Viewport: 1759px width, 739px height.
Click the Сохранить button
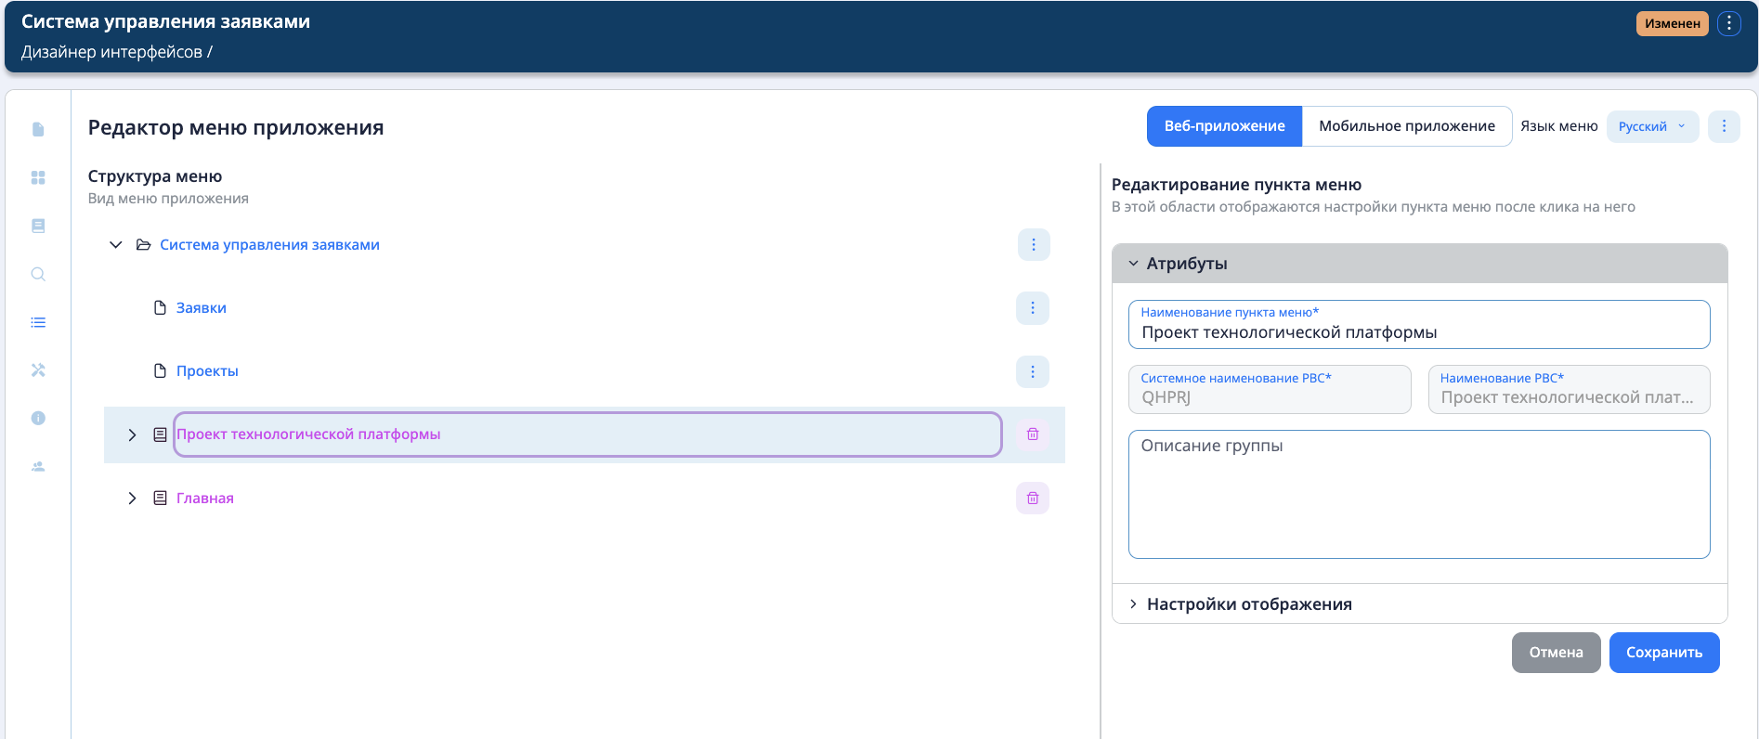[x=1663, y=653]
